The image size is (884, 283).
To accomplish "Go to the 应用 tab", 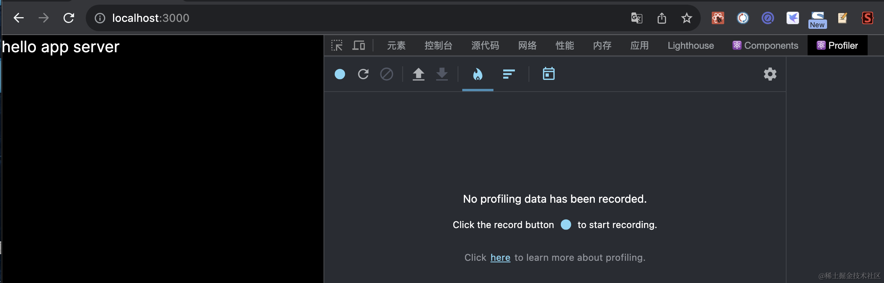I will tap(640, 46).
